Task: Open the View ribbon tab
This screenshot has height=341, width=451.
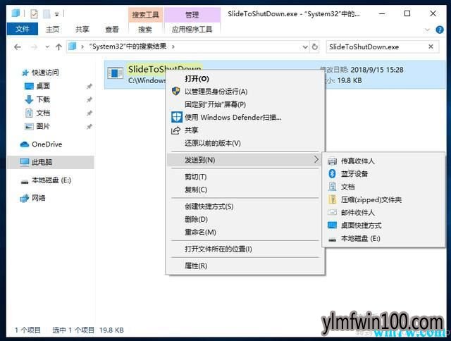Action: [112, 30]
